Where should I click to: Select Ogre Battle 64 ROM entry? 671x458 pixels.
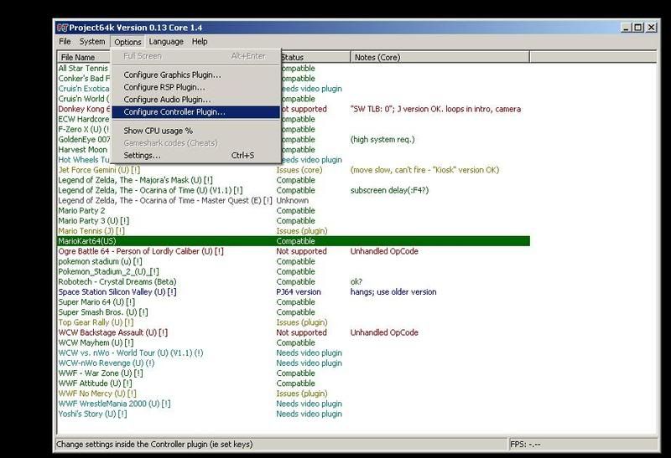[x=141, y=252]
